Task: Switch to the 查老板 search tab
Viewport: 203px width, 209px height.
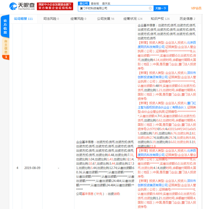Action: coord(95,3)
